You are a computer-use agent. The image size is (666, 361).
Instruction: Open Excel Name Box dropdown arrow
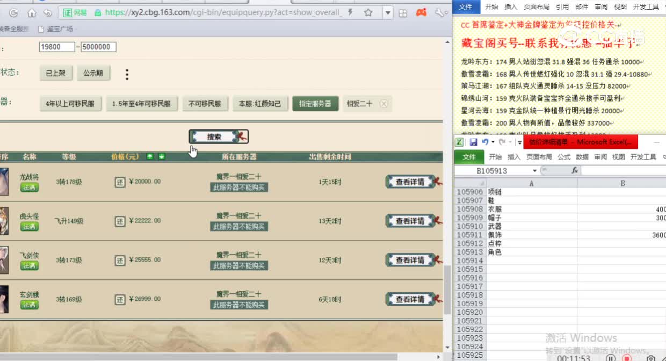(534, 171)
